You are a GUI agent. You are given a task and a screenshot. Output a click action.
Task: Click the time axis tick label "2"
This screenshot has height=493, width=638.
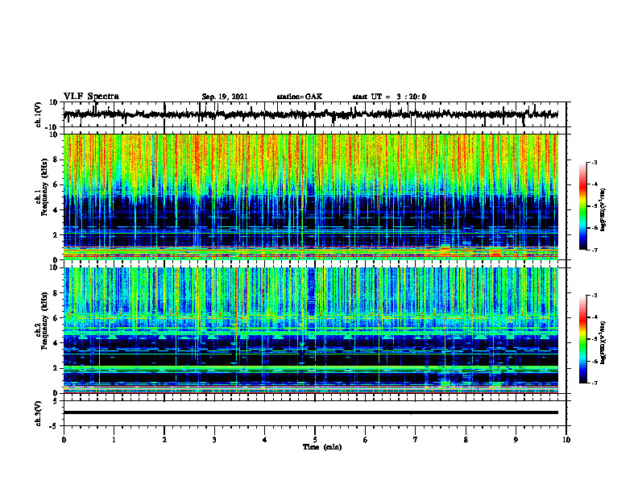pos(164,440)
